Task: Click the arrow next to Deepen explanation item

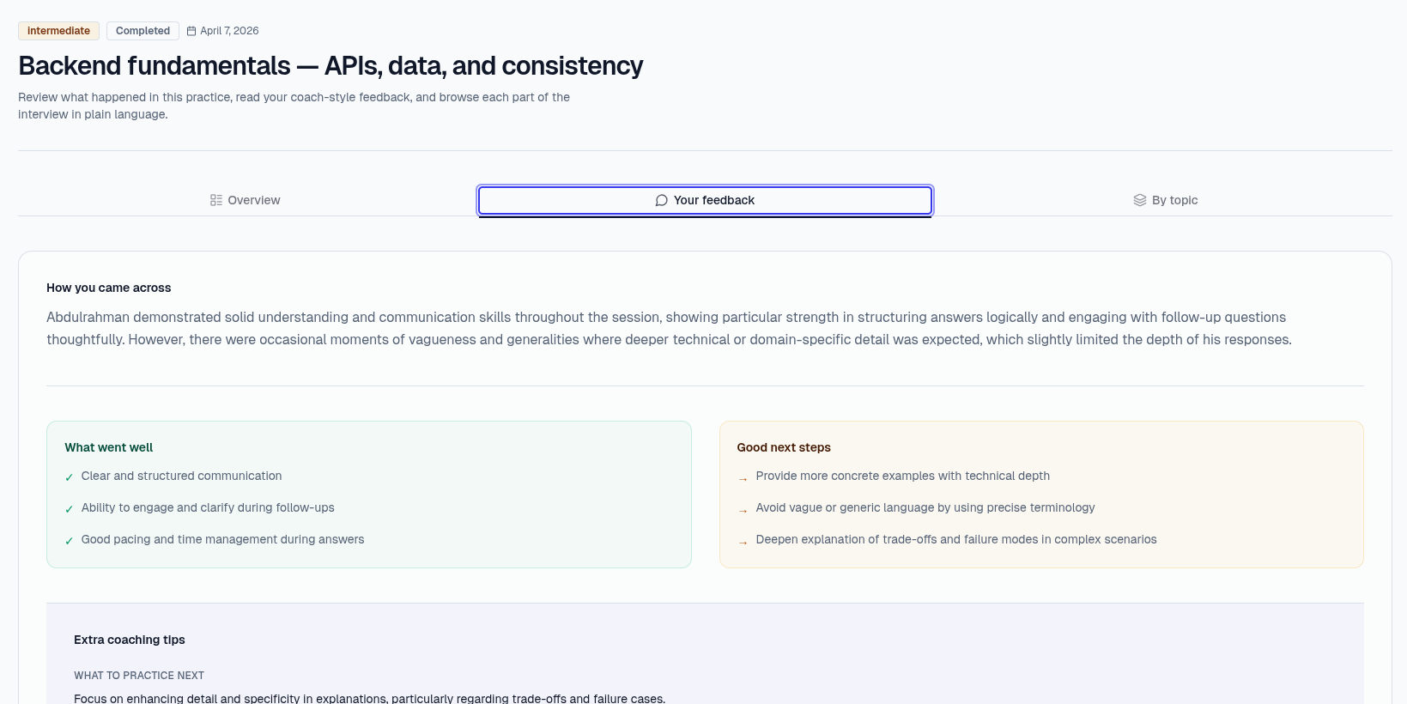Action: [743, 542]
